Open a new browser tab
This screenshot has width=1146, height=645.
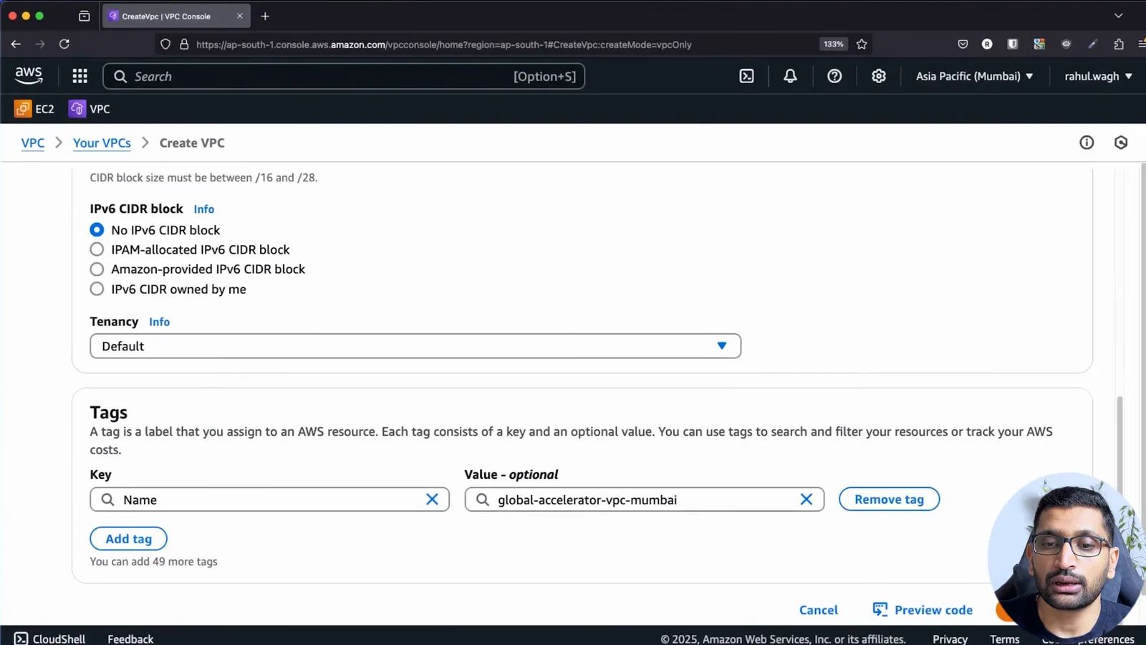pos(265,16)
